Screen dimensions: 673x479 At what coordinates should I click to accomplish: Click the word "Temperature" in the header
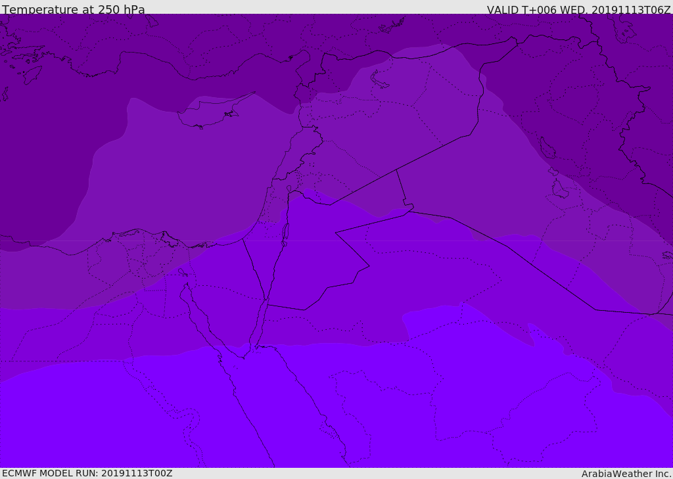click(41, 10)
